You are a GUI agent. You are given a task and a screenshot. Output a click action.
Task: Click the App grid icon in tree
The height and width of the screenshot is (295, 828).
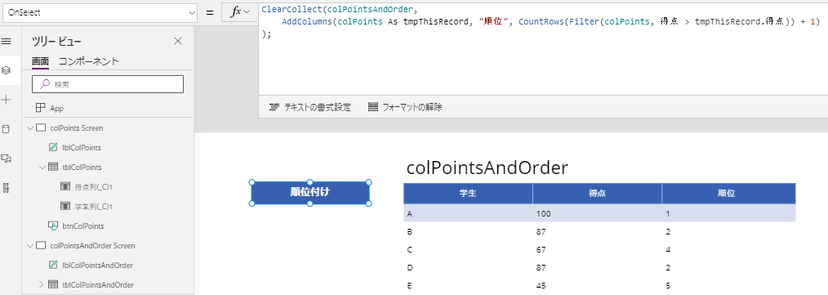click(x=40, y=108)
